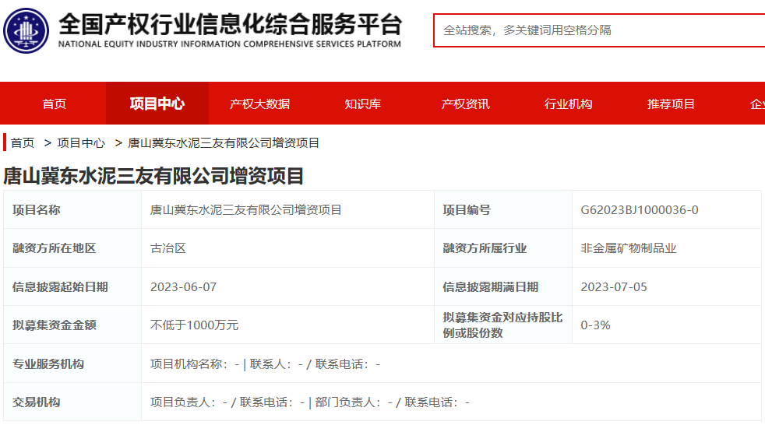Open the 首页 navigation tab

[x=54, y=104]
